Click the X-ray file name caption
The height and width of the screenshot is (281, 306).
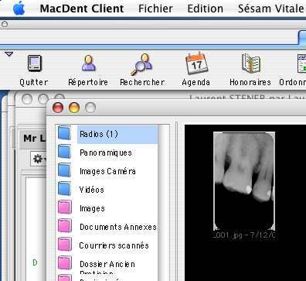coord(245,235)
